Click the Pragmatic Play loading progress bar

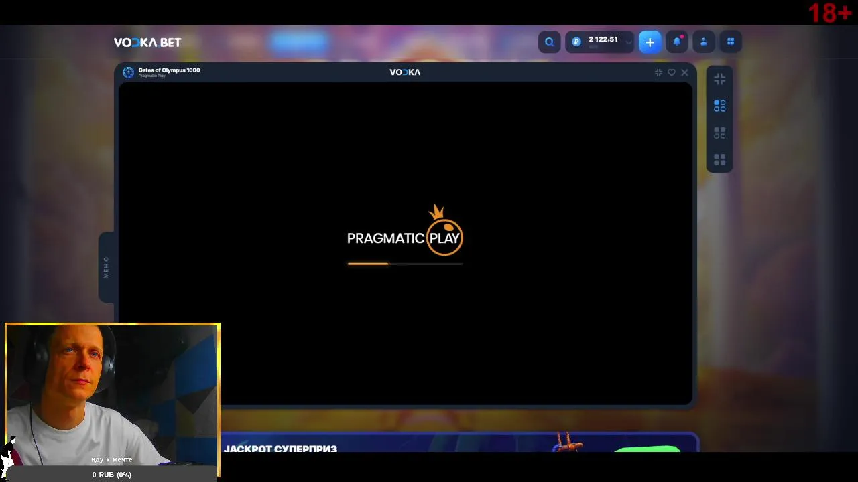[405, 264]
